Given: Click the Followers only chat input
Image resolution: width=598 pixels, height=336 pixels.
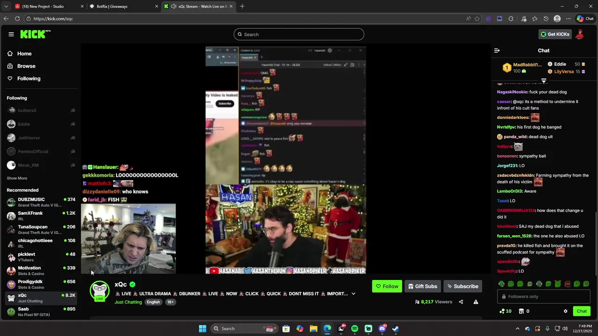Looking at the screenshot, I should click(x=544, y=296).
